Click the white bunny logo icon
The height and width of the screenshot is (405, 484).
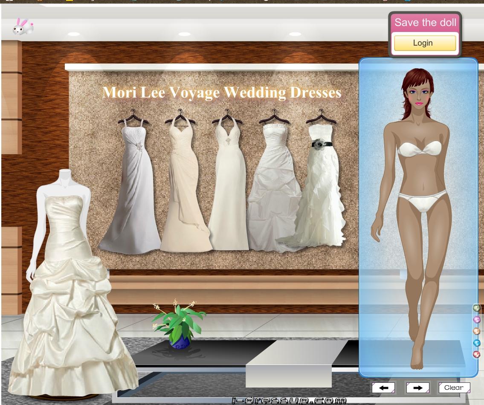(x=23, y=27)
